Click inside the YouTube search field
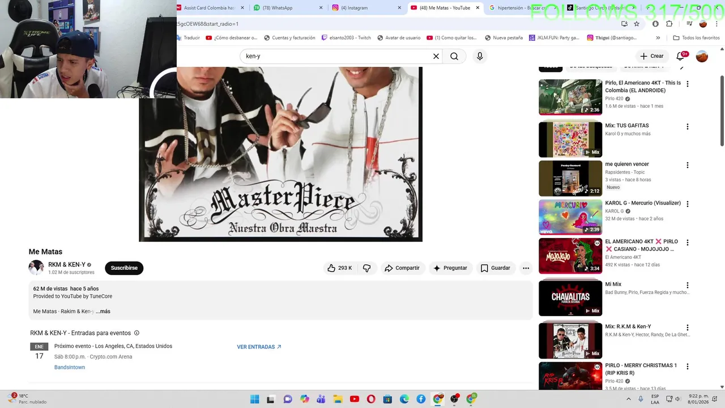Image resolution: width=725 pixels, height=408 pixels. (x=337, y=56)
